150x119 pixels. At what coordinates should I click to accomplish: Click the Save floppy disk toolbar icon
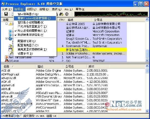(x=6, y=14)
